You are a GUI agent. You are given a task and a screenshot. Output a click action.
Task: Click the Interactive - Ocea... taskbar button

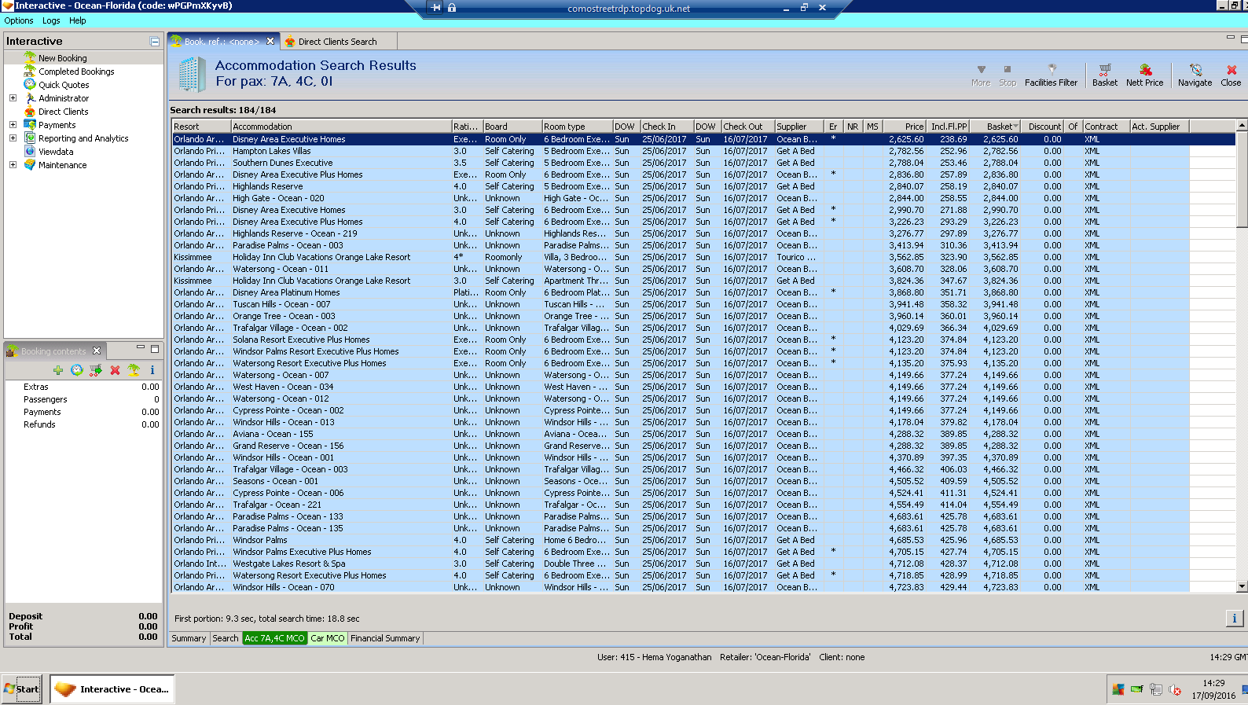coord(112,689)
